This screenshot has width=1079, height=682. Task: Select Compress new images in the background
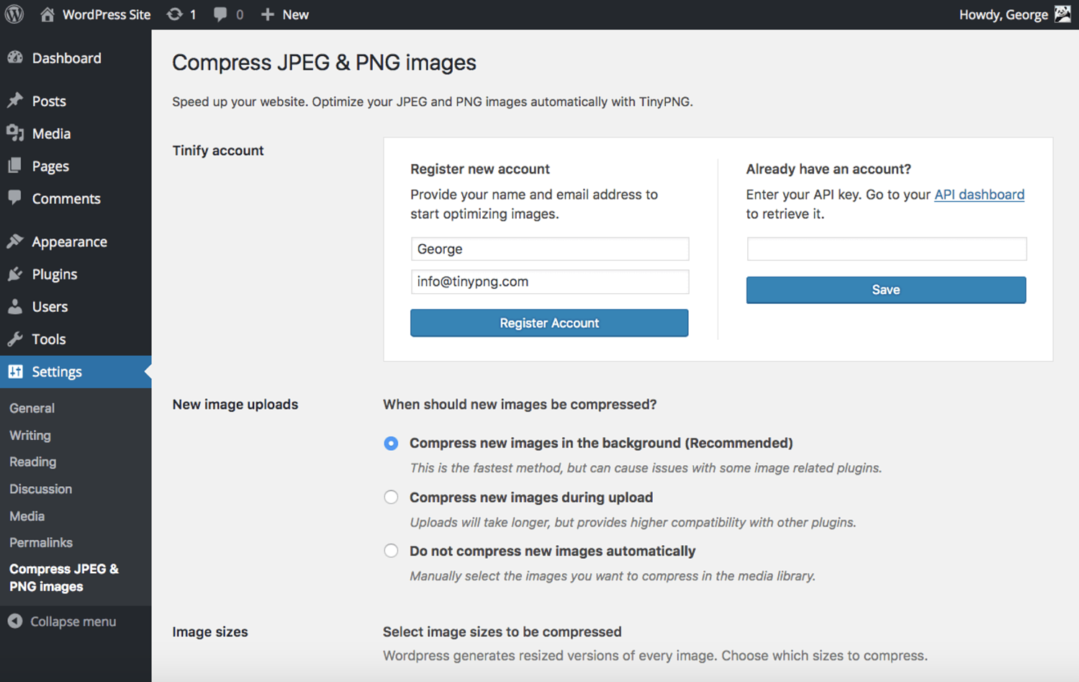point(391,443)
